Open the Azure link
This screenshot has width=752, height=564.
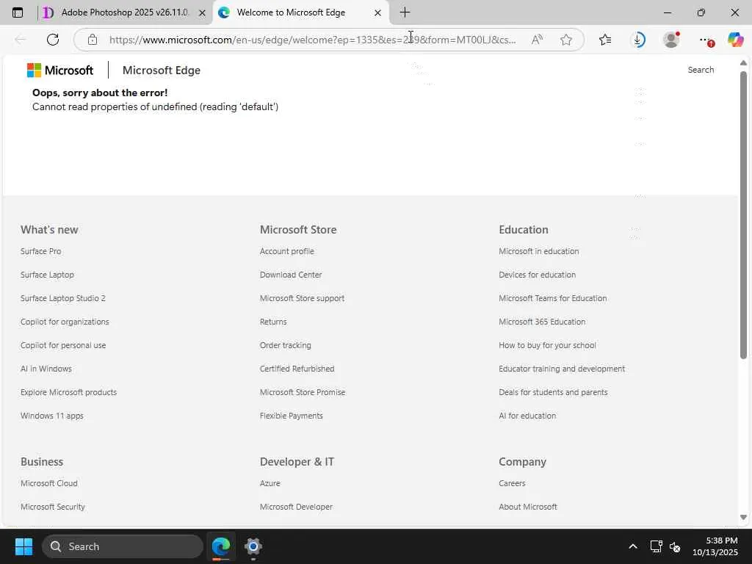click(x=270, y=483)
